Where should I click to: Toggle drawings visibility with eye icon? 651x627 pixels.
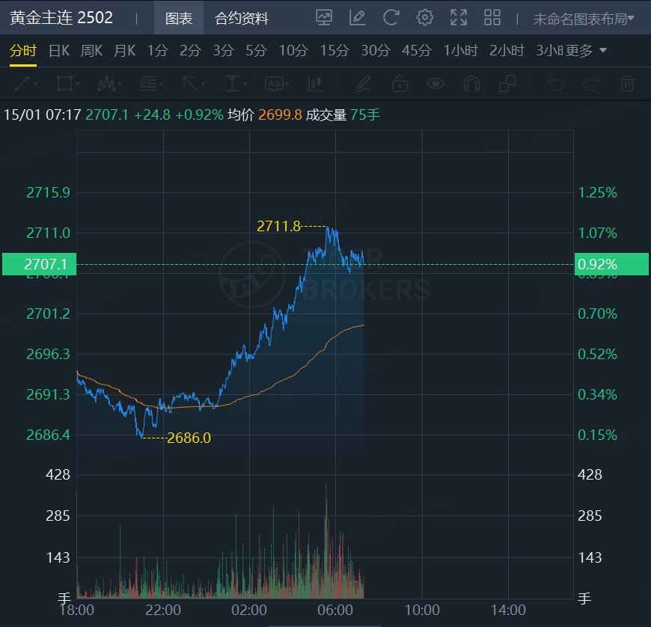point(435,83)
